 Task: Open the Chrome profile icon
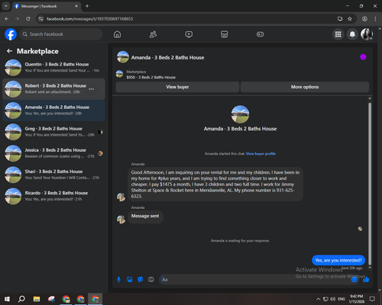[x=364, y=19]
